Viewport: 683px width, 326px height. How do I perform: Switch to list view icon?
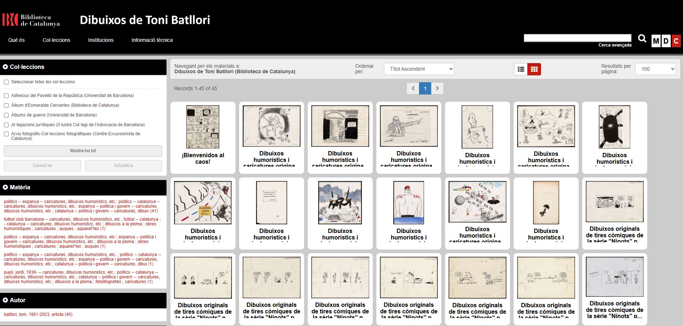[x=521, y=69]
